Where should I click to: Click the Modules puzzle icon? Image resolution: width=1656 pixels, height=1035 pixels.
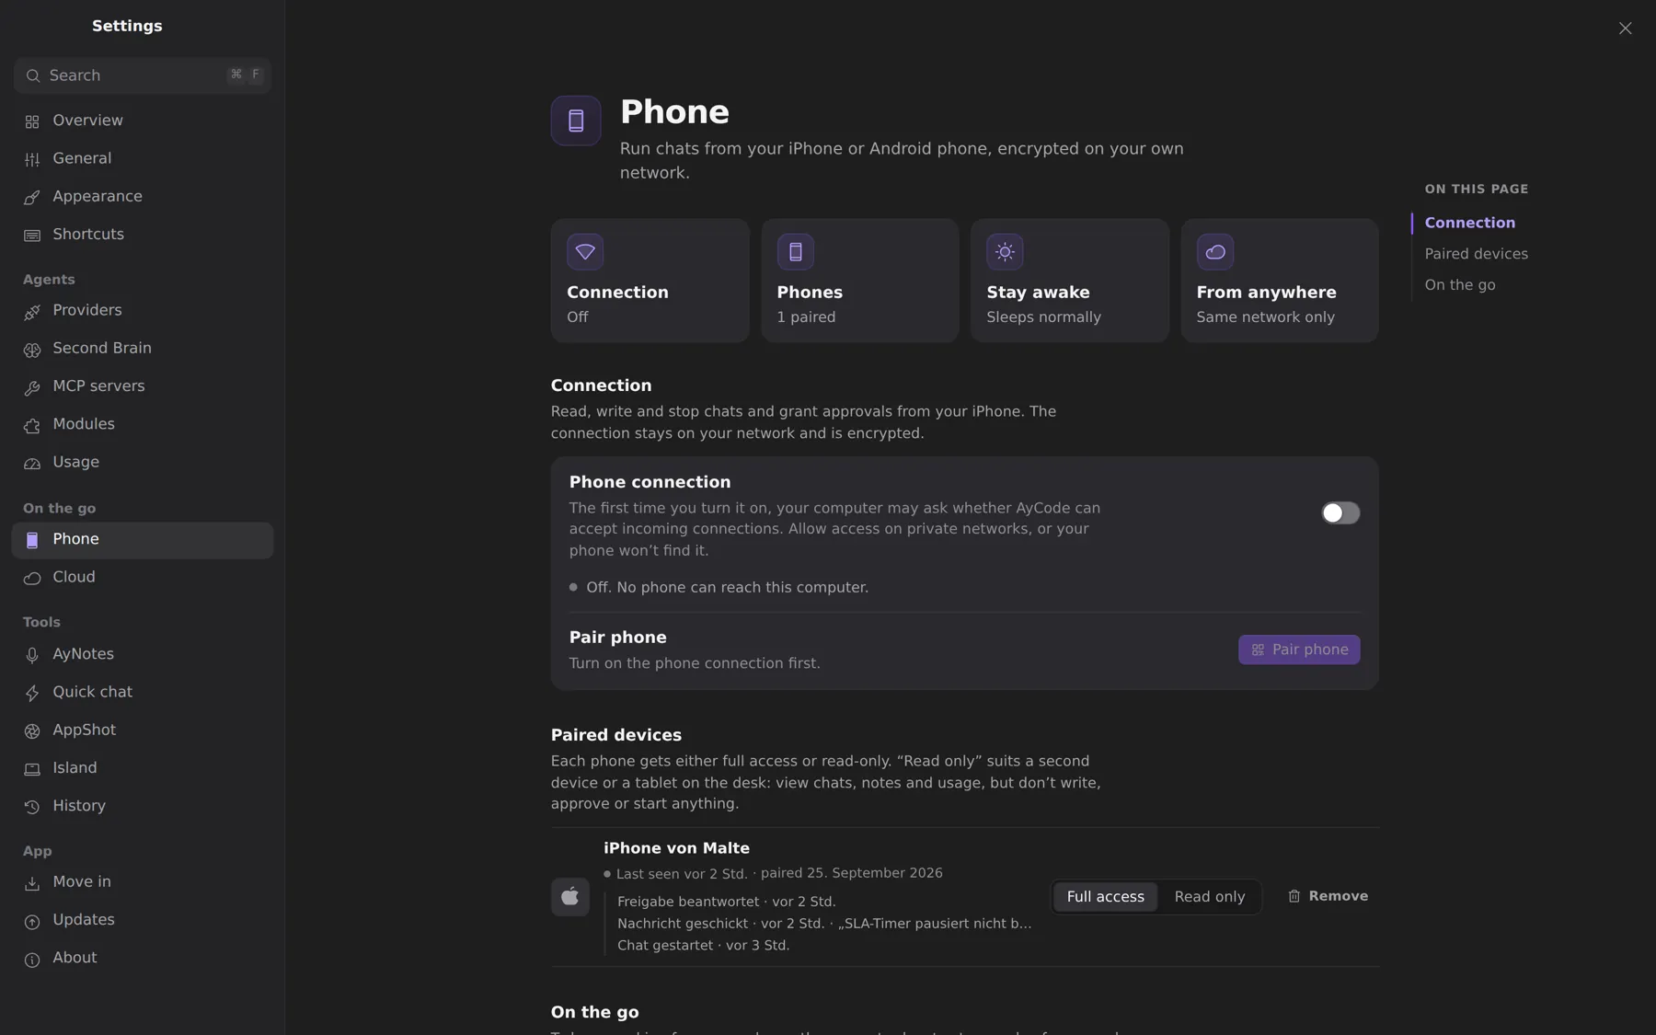(32, 425)
